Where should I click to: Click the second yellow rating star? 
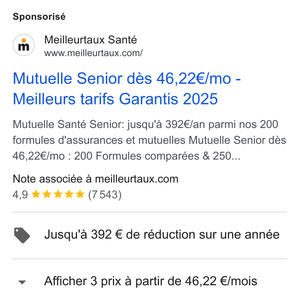click(47, 194)
